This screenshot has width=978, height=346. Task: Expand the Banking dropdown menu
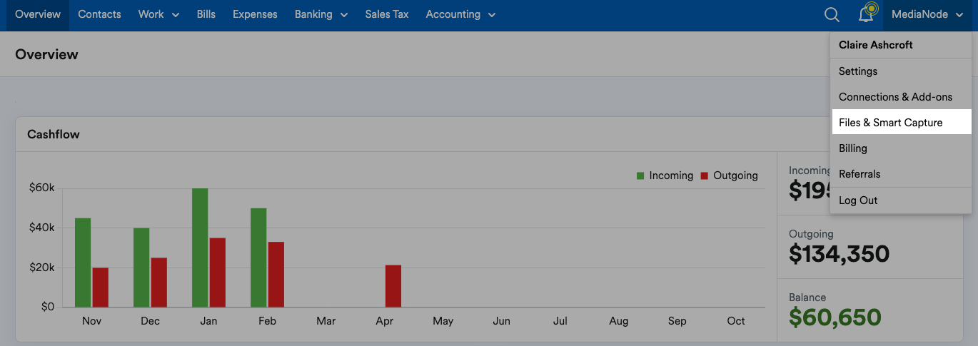(321, 14)
